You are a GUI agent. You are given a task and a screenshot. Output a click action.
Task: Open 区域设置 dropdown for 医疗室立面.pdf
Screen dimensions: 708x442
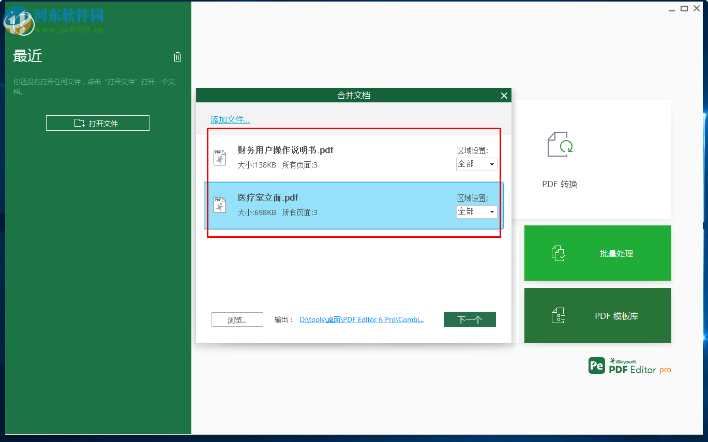(476, 211)
